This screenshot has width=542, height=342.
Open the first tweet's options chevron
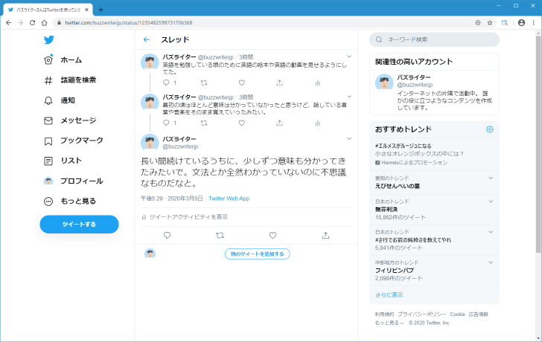pos(349,57)
